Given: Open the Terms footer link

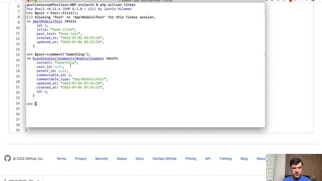Looking at the screenshot, I should coord(61,159).
